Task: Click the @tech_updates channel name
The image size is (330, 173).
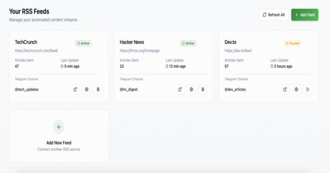Action: 27,89
